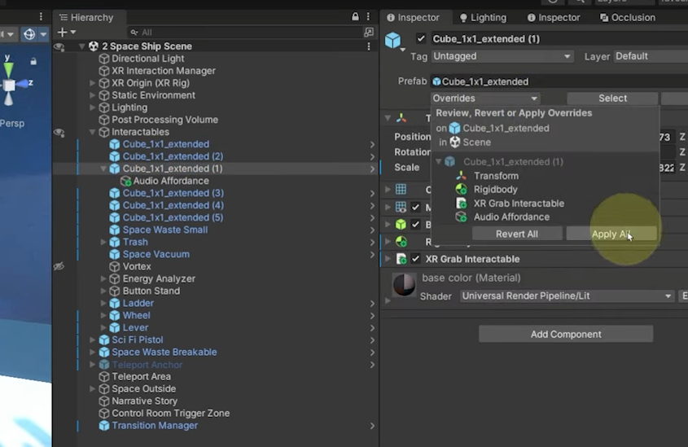
Task: Open the Shader dropdown Universal Render Pipeline/Lit
Action: [x=567, y=296]
